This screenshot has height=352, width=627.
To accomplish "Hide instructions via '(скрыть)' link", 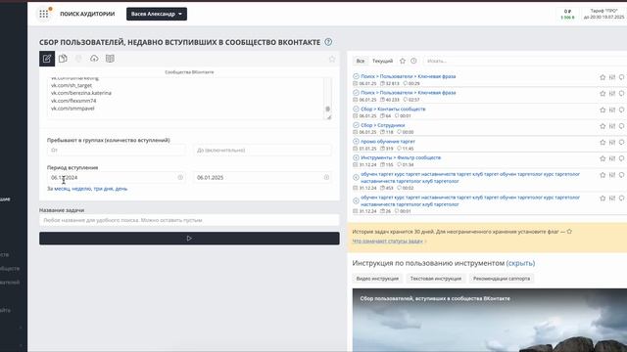I will 520,263.
